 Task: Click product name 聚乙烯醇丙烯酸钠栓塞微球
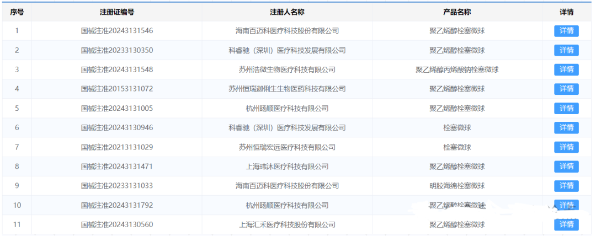(x=457, y=69)
